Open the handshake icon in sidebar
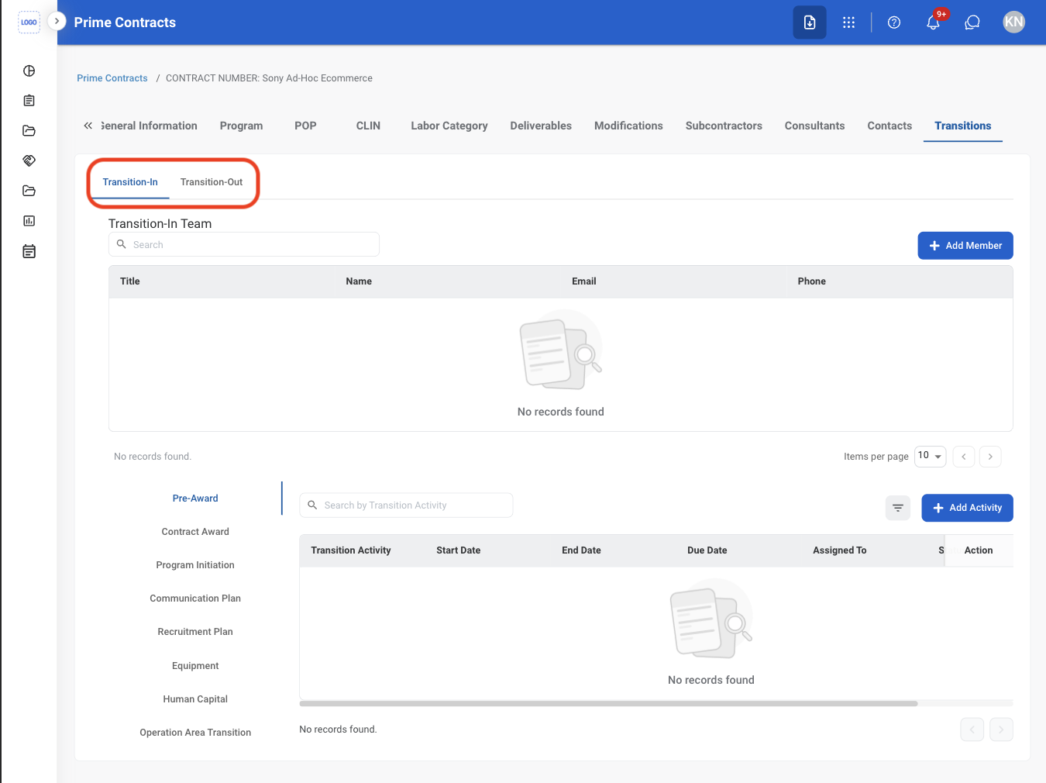 29,160
